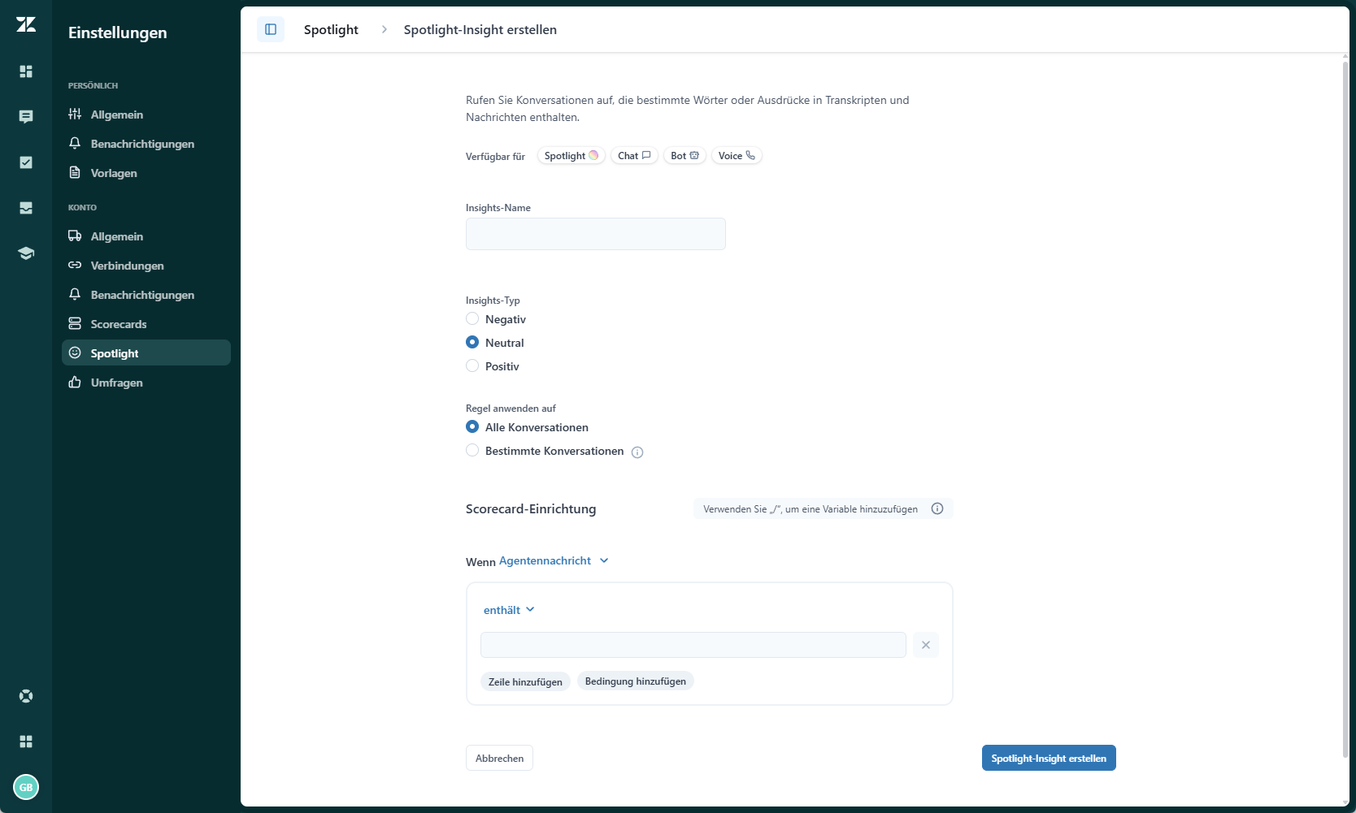Click the GB user avatar
This screenshot has width=1356, height=813.
click(26, 787)
